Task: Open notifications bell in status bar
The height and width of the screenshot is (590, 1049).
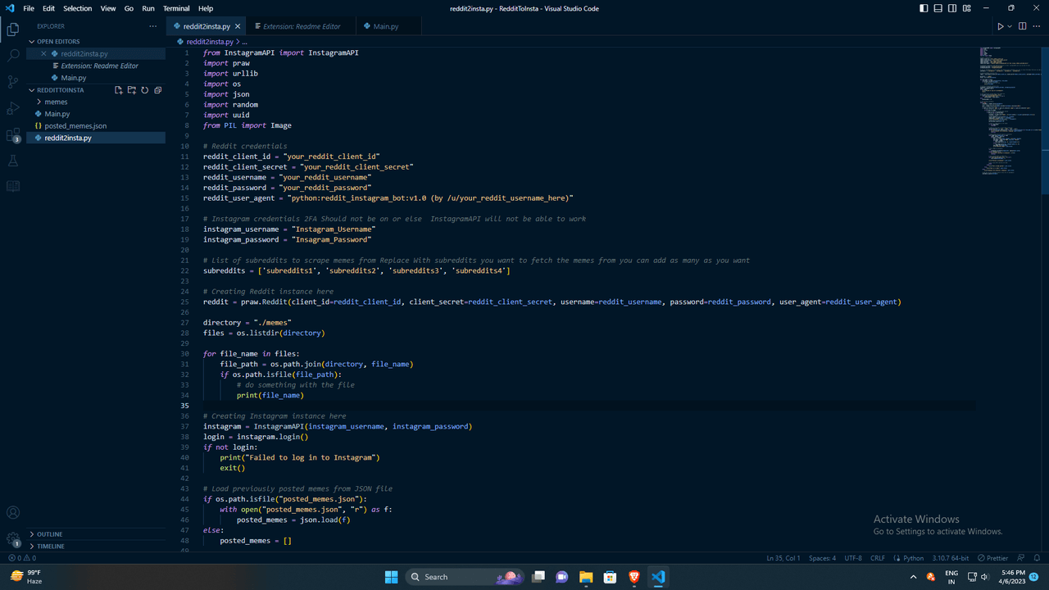Action: (1037, 558)
